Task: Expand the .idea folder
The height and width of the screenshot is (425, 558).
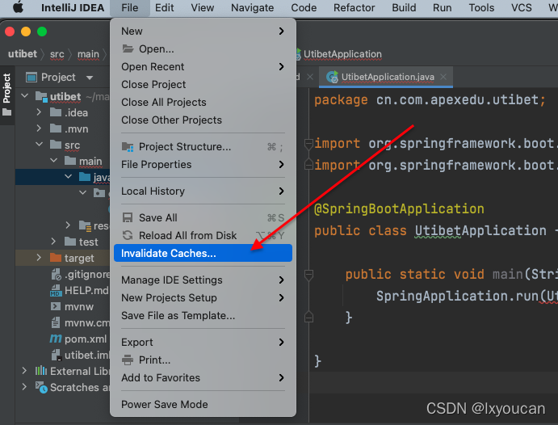Action: coord(39,112)
